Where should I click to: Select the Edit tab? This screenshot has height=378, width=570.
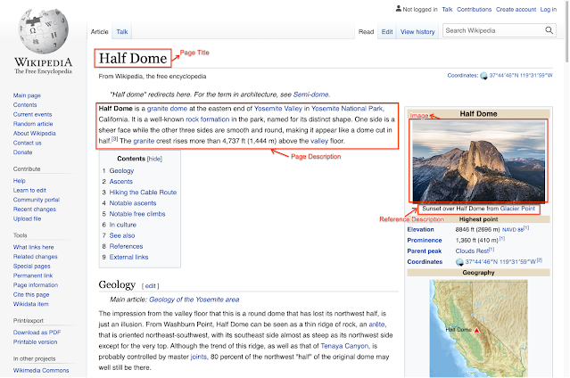point(387,32)
